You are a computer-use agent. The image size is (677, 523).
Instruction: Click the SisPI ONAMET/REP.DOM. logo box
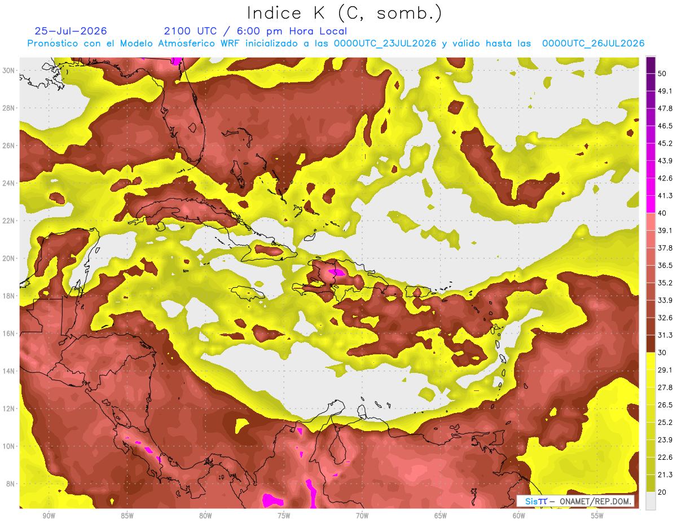(x=575, y=501)
